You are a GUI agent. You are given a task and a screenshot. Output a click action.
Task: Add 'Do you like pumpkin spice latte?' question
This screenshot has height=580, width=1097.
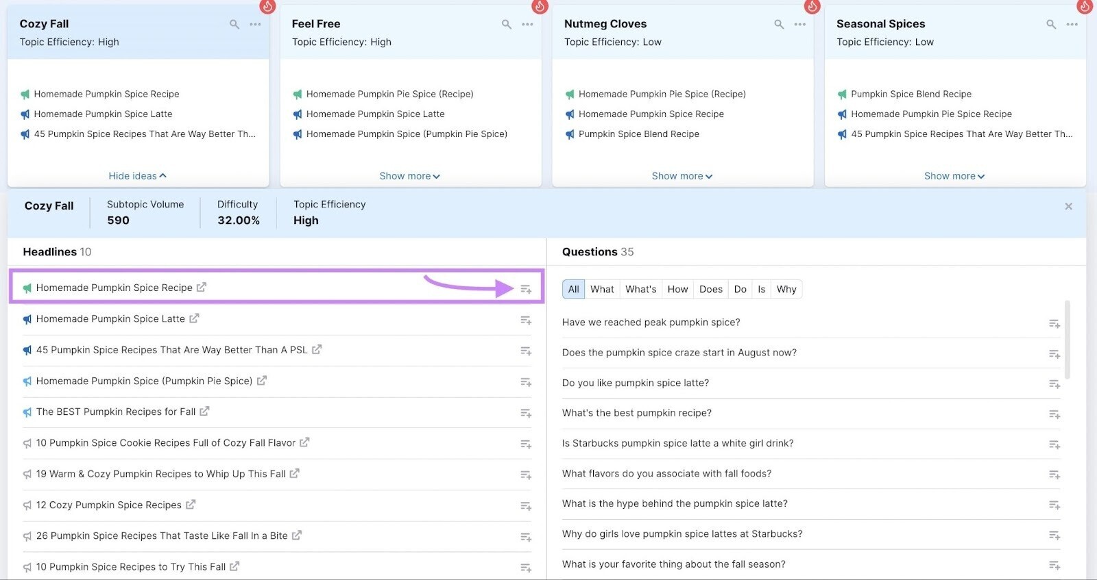point(1054,384)
